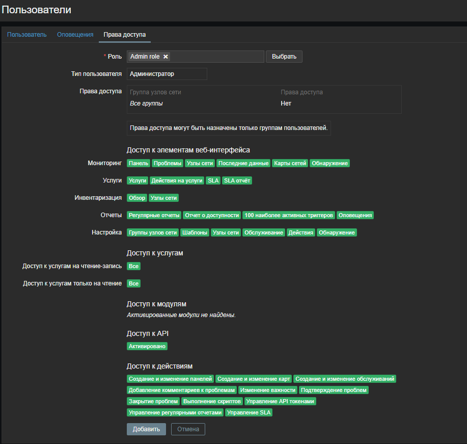Cancel with the Отмена button
Viewport: 467px width, 444px height.
188,429
